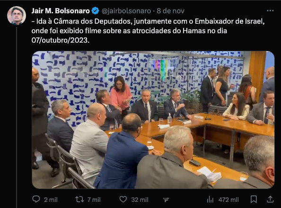Click the 472 mil views count
This screenshot has width=281, height=208.
click(x=228, y=199)
